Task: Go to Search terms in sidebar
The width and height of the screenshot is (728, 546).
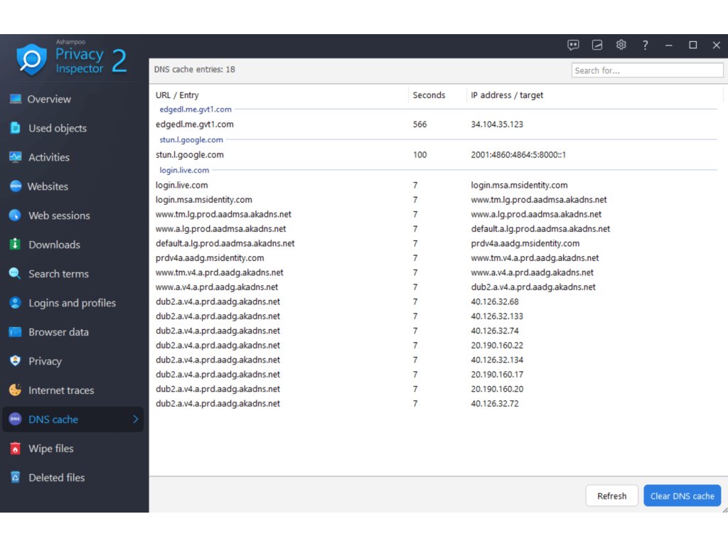Action: [x=58, y=274]
